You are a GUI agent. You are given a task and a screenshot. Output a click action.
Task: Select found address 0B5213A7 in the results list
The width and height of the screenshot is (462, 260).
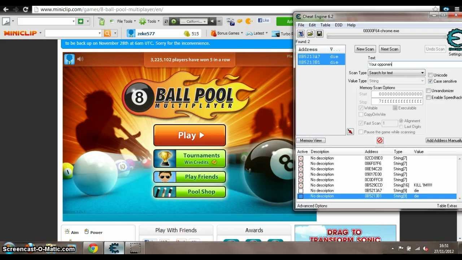(x=321, y=57)
